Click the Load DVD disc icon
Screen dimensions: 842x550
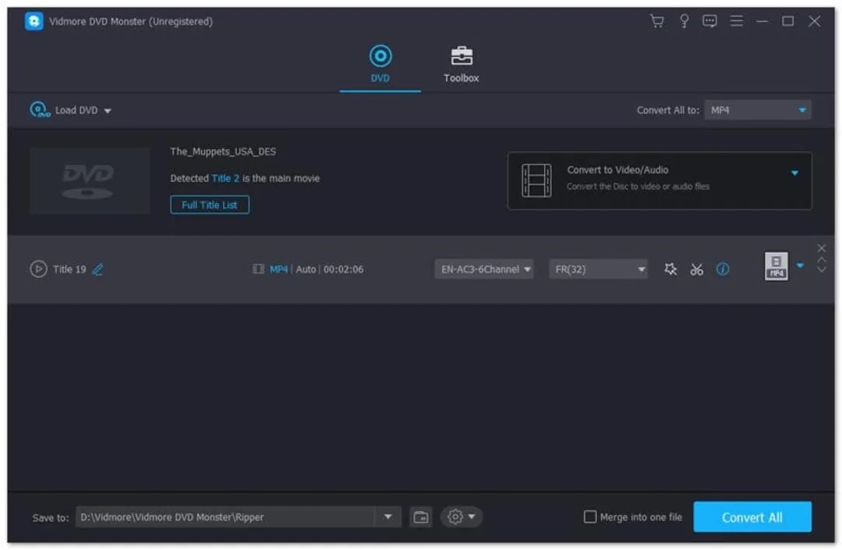click(x=37, y=110)
